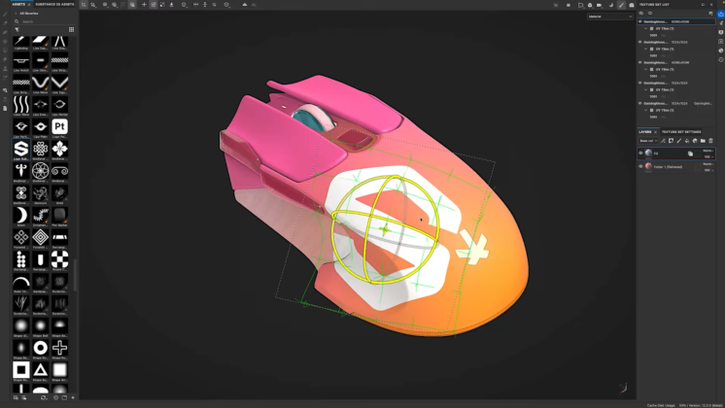Click the symmetry toggle in top toolbar
This screenshot has height=408, width=725.
(195, 5)
